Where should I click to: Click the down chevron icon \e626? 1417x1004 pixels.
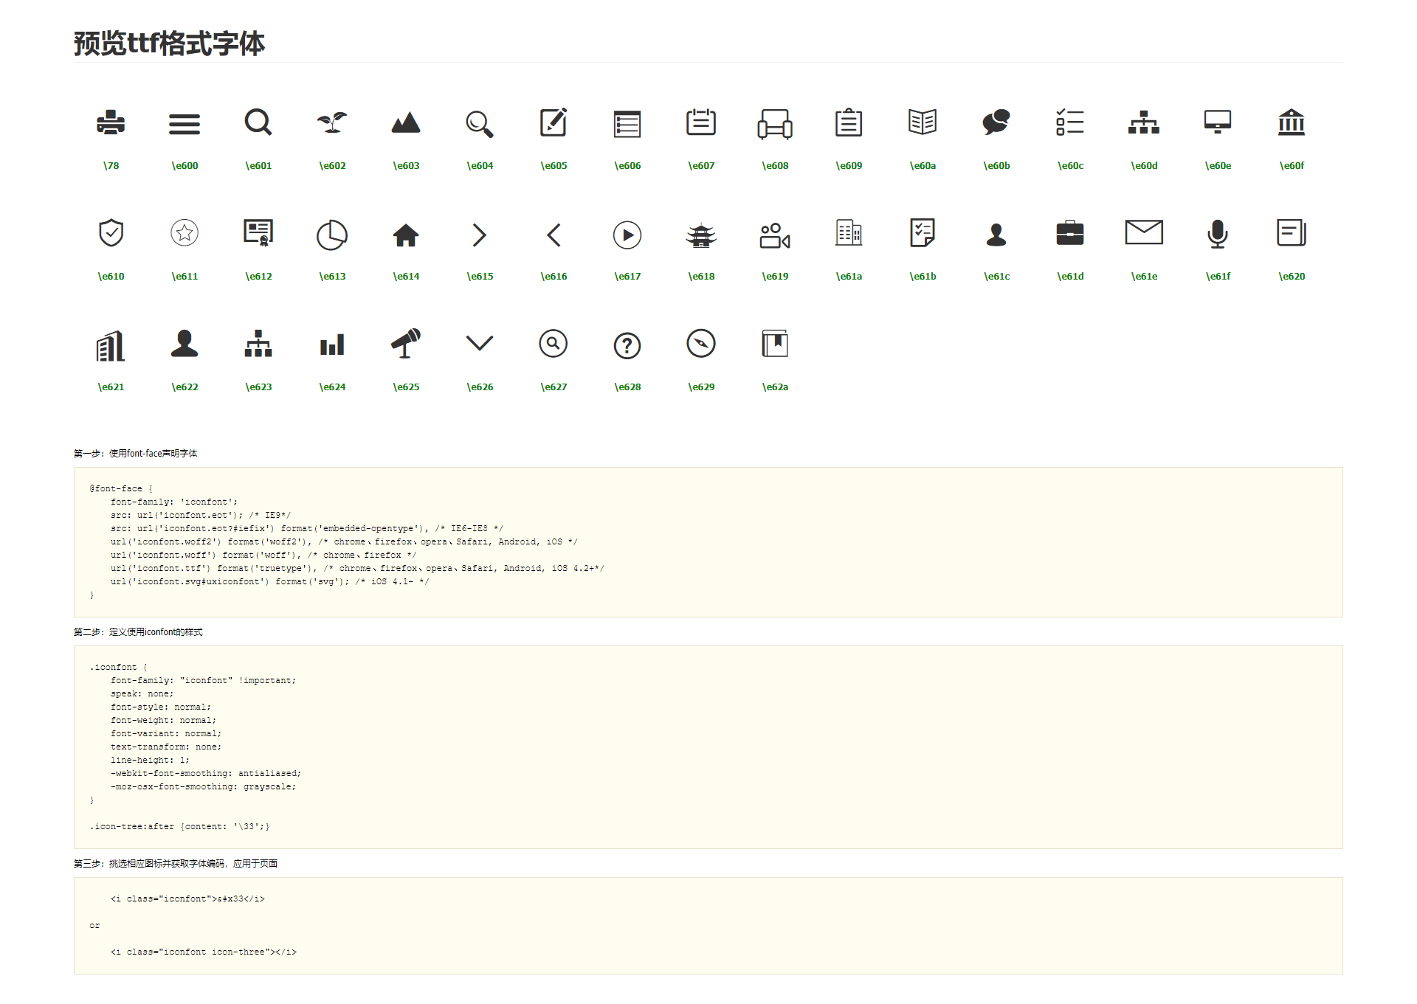click(480, 343)
